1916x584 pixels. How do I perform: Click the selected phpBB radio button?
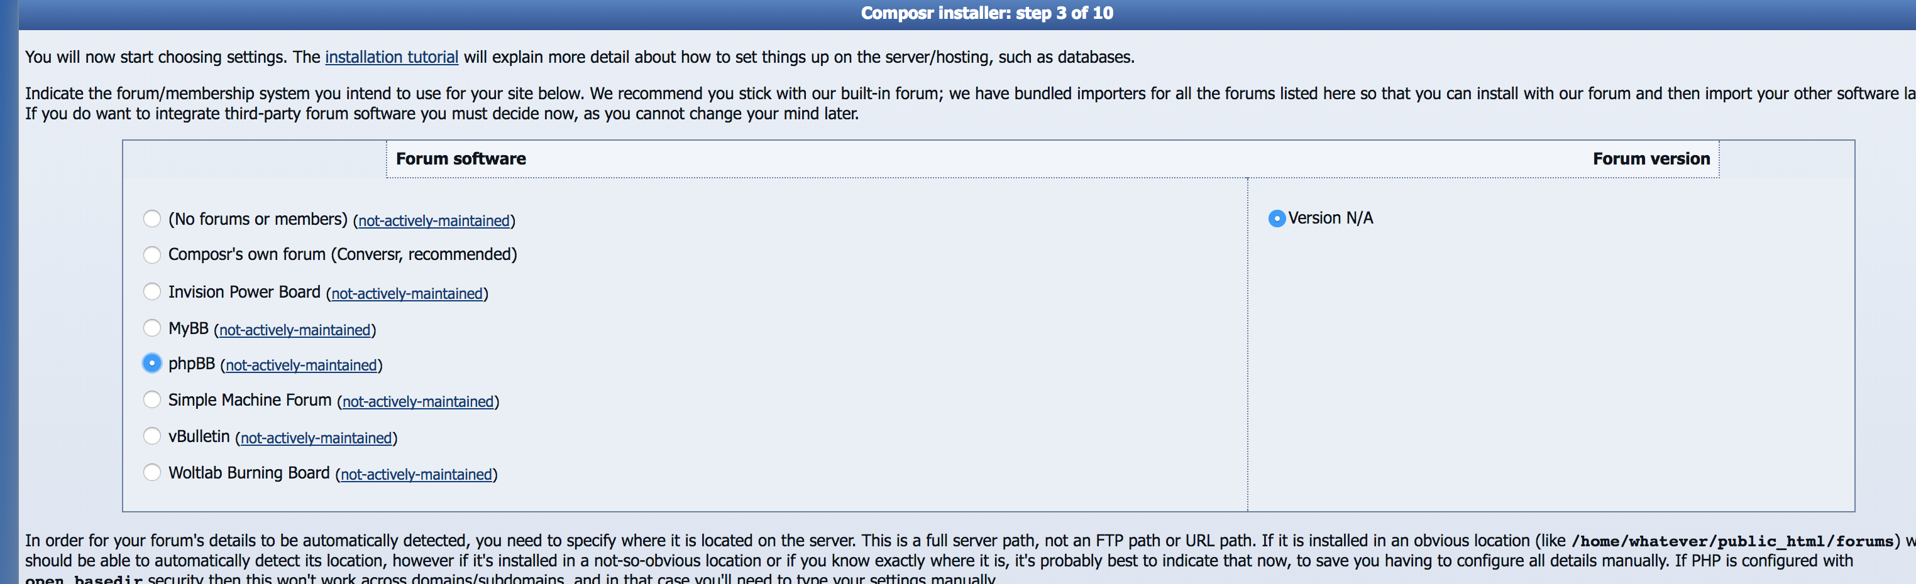coord(151,364)
